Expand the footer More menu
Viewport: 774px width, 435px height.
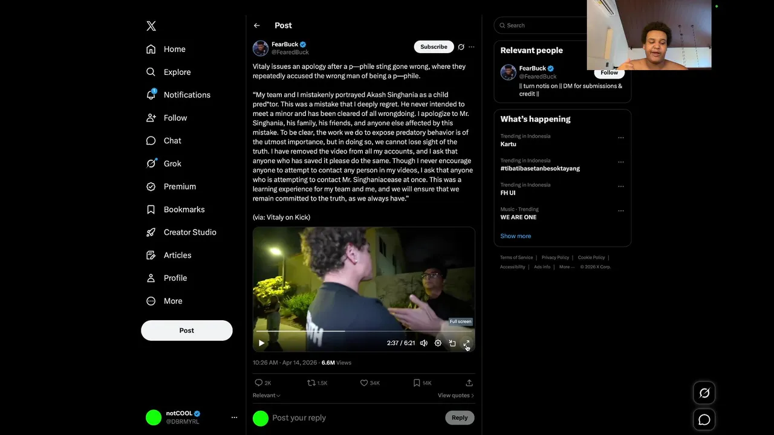[x=566, y=267]
